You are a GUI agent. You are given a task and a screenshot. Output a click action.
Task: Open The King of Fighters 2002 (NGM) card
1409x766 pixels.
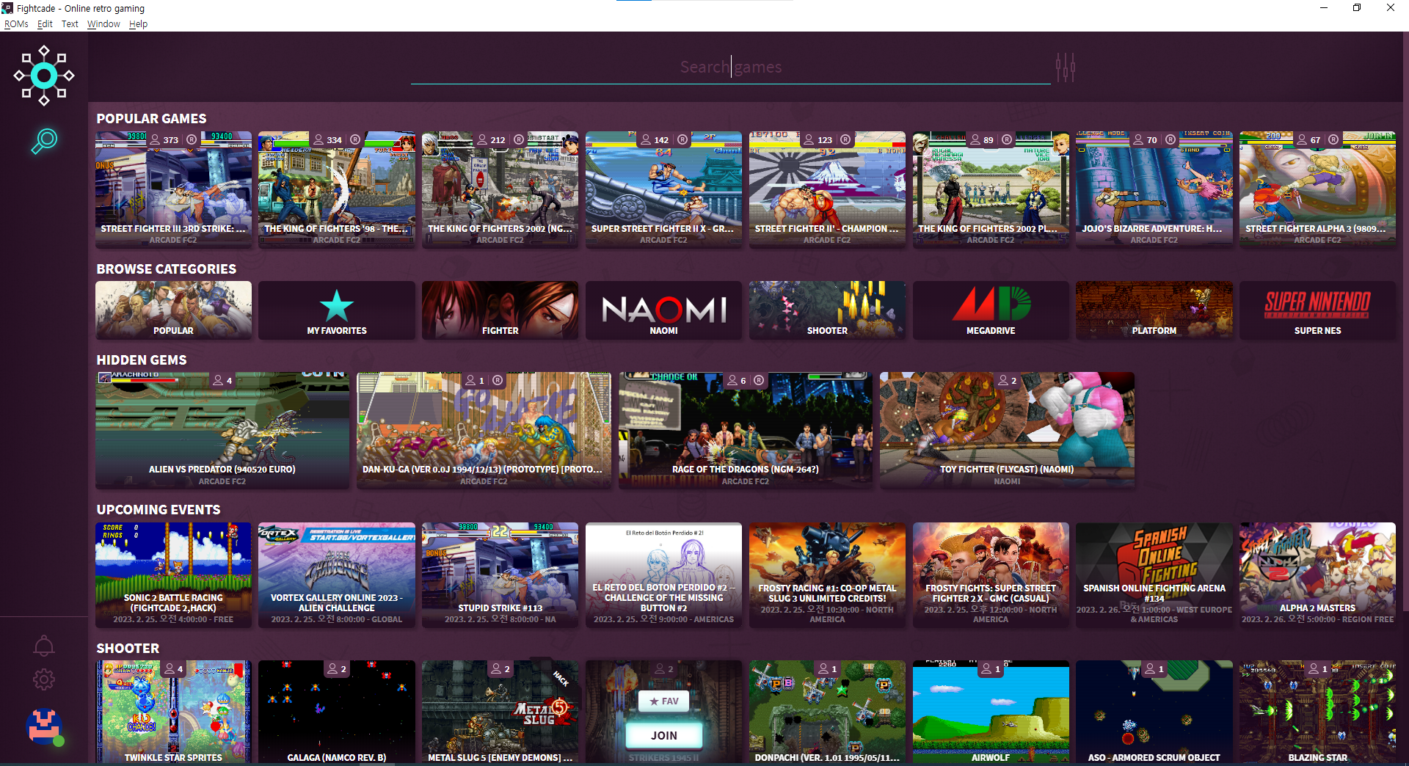tap(500, 189)
